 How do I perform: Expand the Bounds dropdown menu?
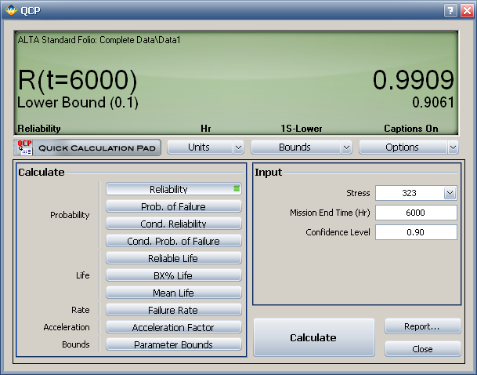point(300,147)
